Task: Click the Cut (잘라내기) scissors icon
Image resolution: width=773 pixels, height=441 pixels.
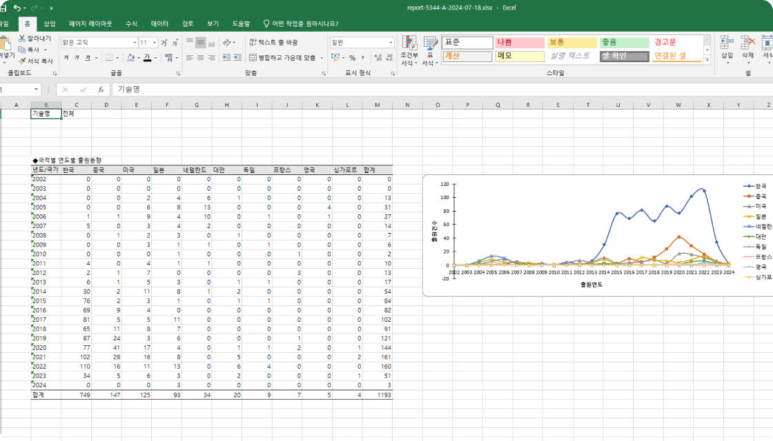Action: [22, 39]
